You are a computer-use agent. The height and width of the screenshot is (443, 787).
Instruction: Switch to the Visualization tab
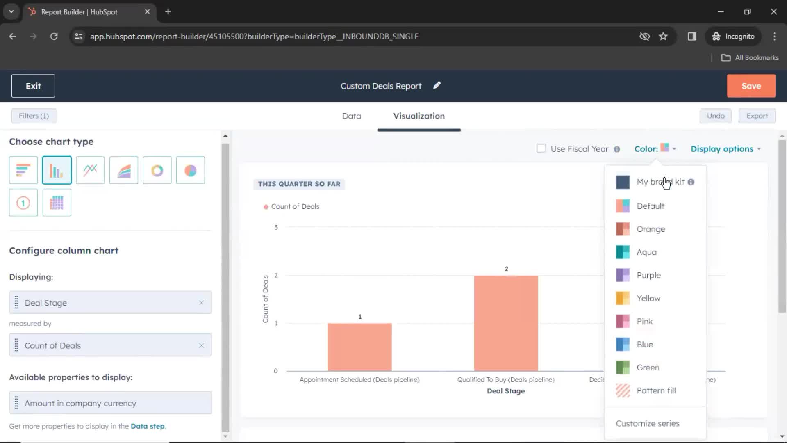click(419, 116)
